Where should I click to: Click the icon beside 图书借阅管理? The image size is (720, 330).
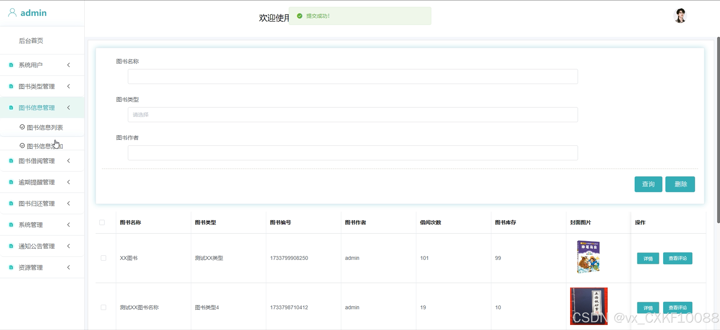pyautogui.click(x=11, y=161)
